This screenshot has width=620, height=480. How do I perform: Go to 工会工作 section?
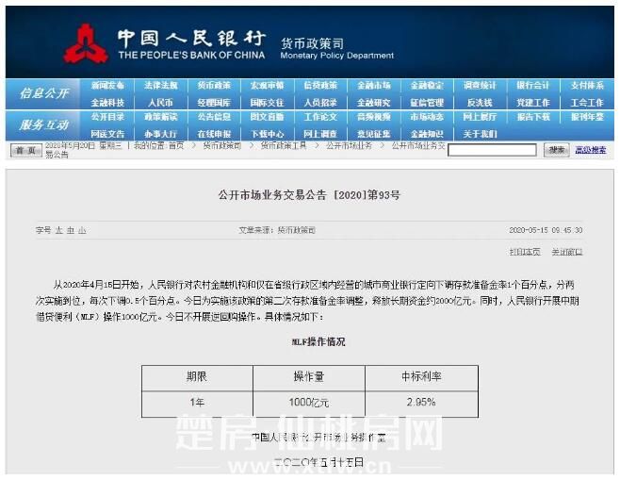click(x=587, y=103)
